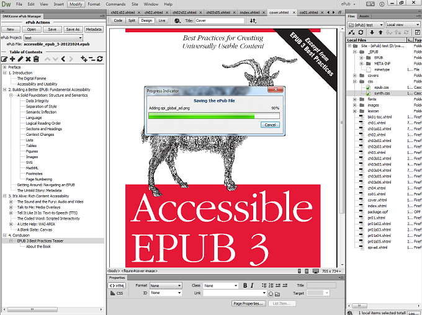Move TOC item up with arrow

(x=47, y=59)
